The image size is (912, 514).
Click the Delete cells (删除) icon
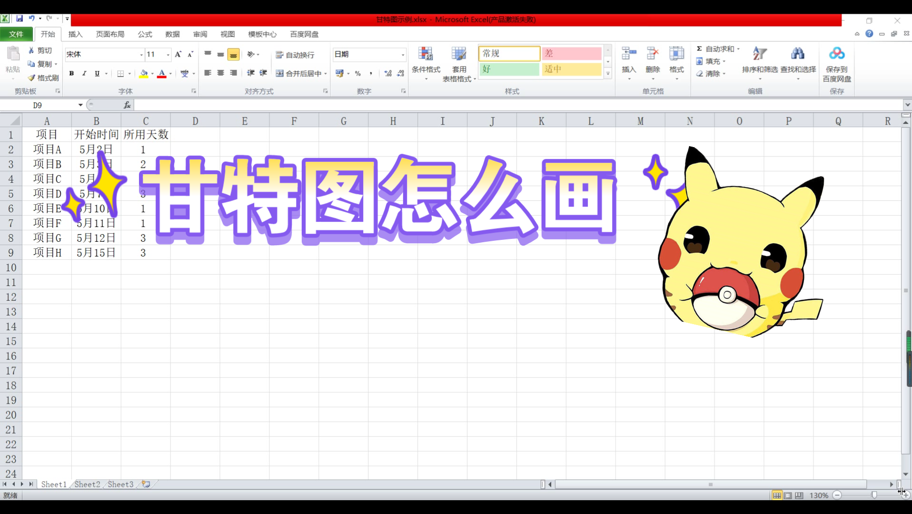(653, 54)
